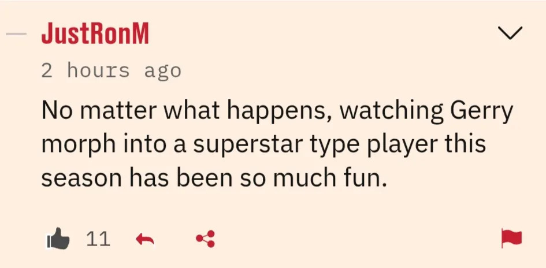Reply to JustRonM's comment

pos(144,239)
